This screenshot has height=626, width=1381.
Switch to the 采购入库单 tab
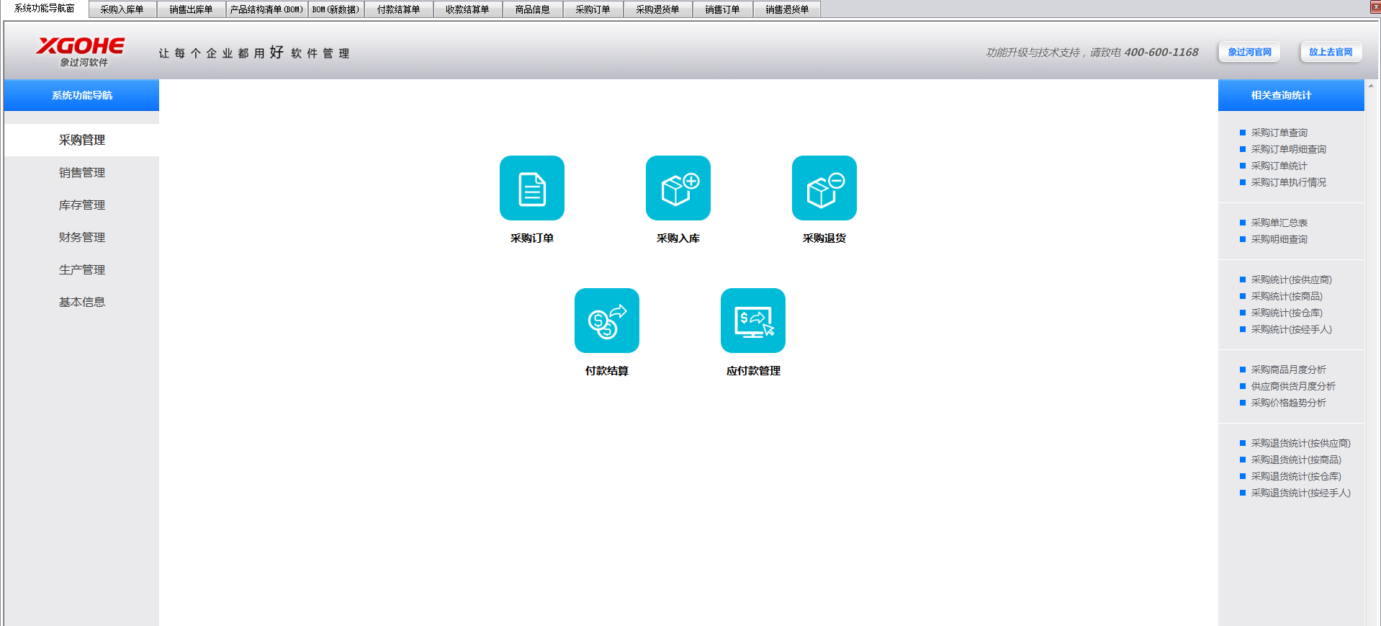pyautogui.click(x=122, y=9)
